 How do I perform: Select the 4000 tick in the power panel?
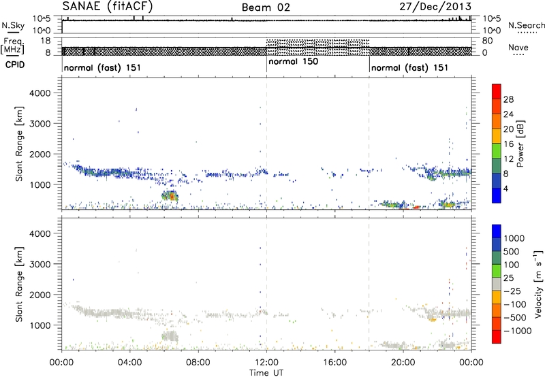40,93
